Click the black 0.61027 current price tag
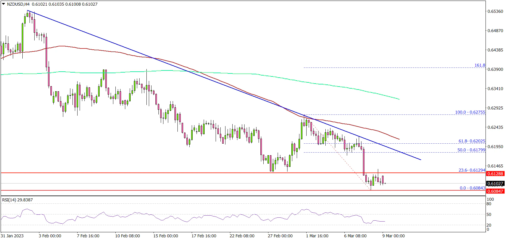The width and height of the screenshot is (507, 240). pyautogui.click(x=495, y=183)
